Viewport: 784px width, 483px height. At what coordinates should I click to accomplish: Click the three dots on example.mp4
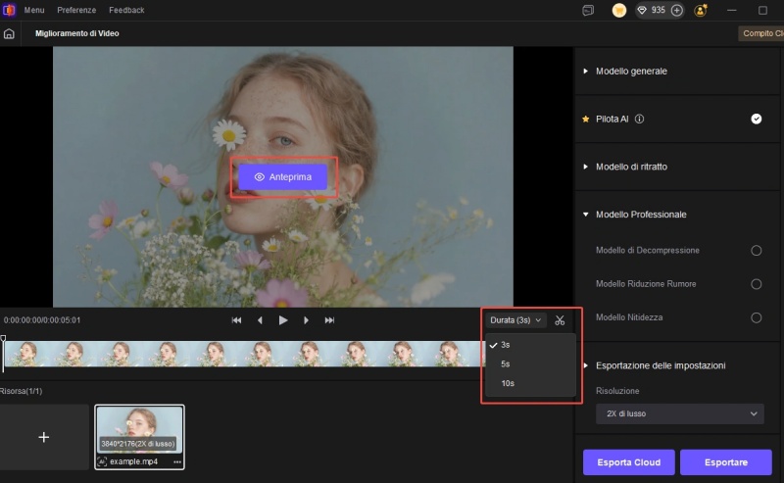[177, 462]
